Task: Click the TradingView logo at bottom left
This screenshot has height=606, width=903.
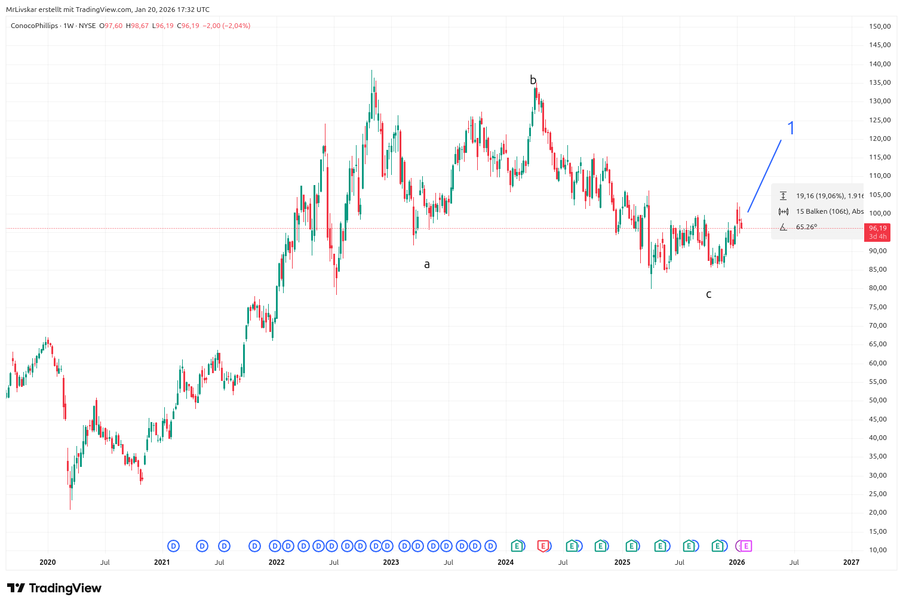Action: [x=54, y=588]
